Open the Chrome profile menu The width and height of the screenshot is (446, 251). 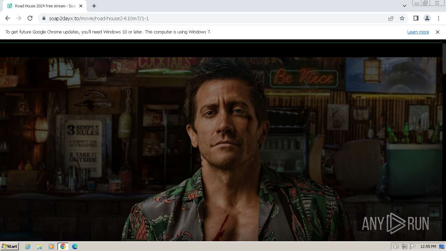[x=427, y=18]
